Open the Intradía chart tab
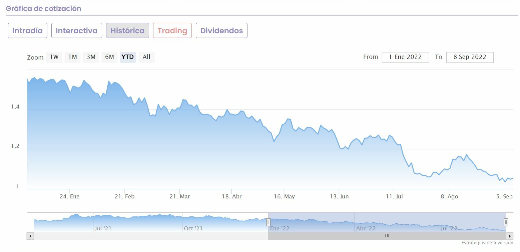Image resolution: width=520 pixels, height=252 pixels. 28,31
